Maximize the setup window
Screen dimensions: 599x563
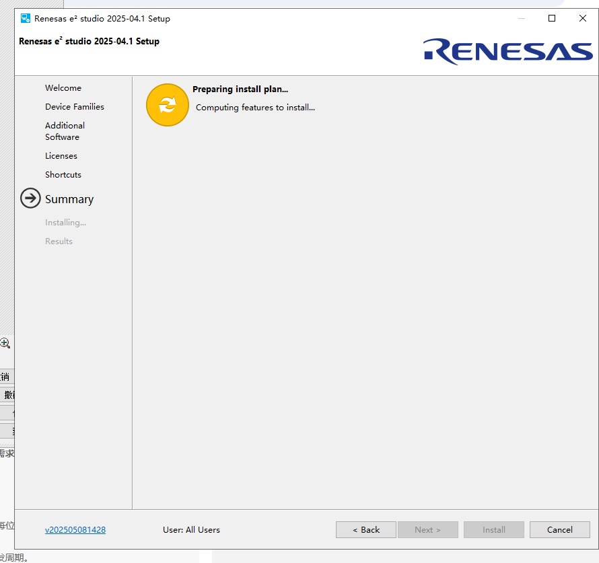tap(552, 18)
